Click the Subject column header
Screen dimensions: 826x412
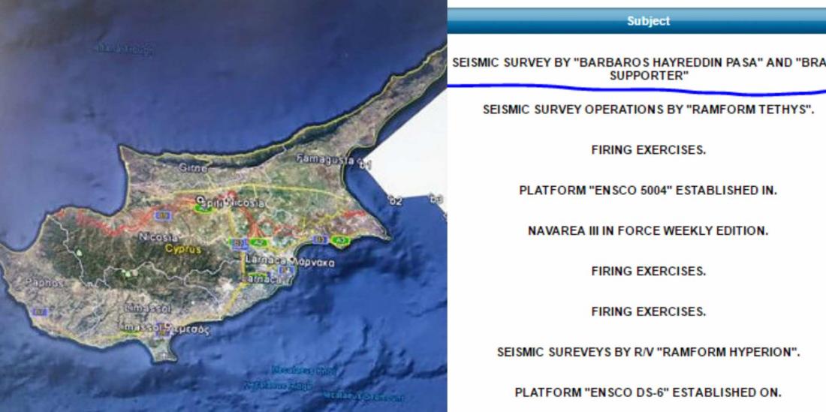tap(648, 21)
